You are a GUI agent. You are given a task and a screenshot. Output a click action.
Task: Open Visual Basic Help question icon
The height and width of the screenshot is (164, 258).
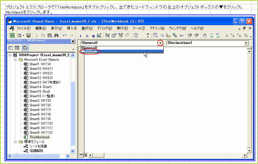[136, 35]
